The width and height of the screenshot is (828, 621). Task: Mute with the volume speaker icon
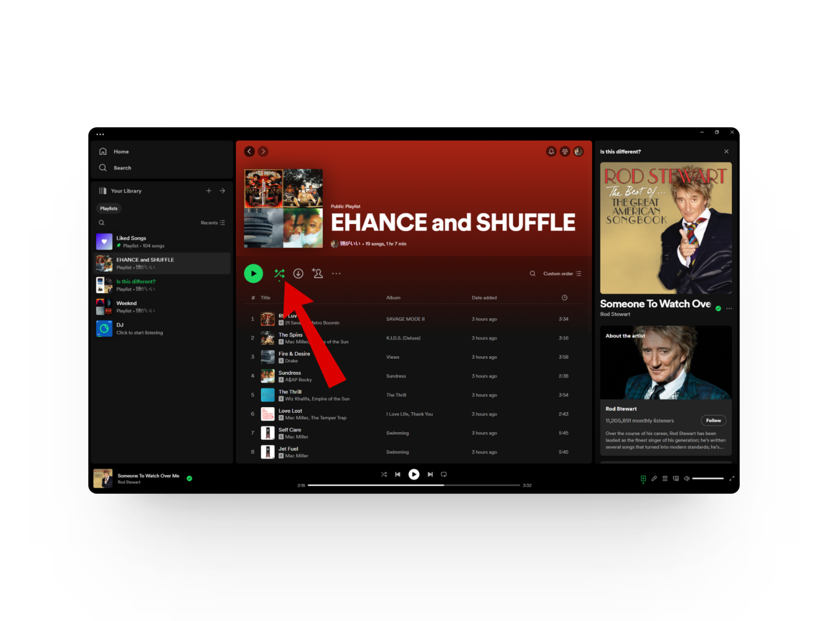[687, 478]
